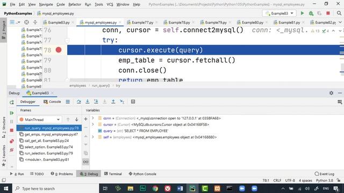The image size is (344, 193).
Task: Switch to Example80.py editor tab
Action: (x=253, y=23)
